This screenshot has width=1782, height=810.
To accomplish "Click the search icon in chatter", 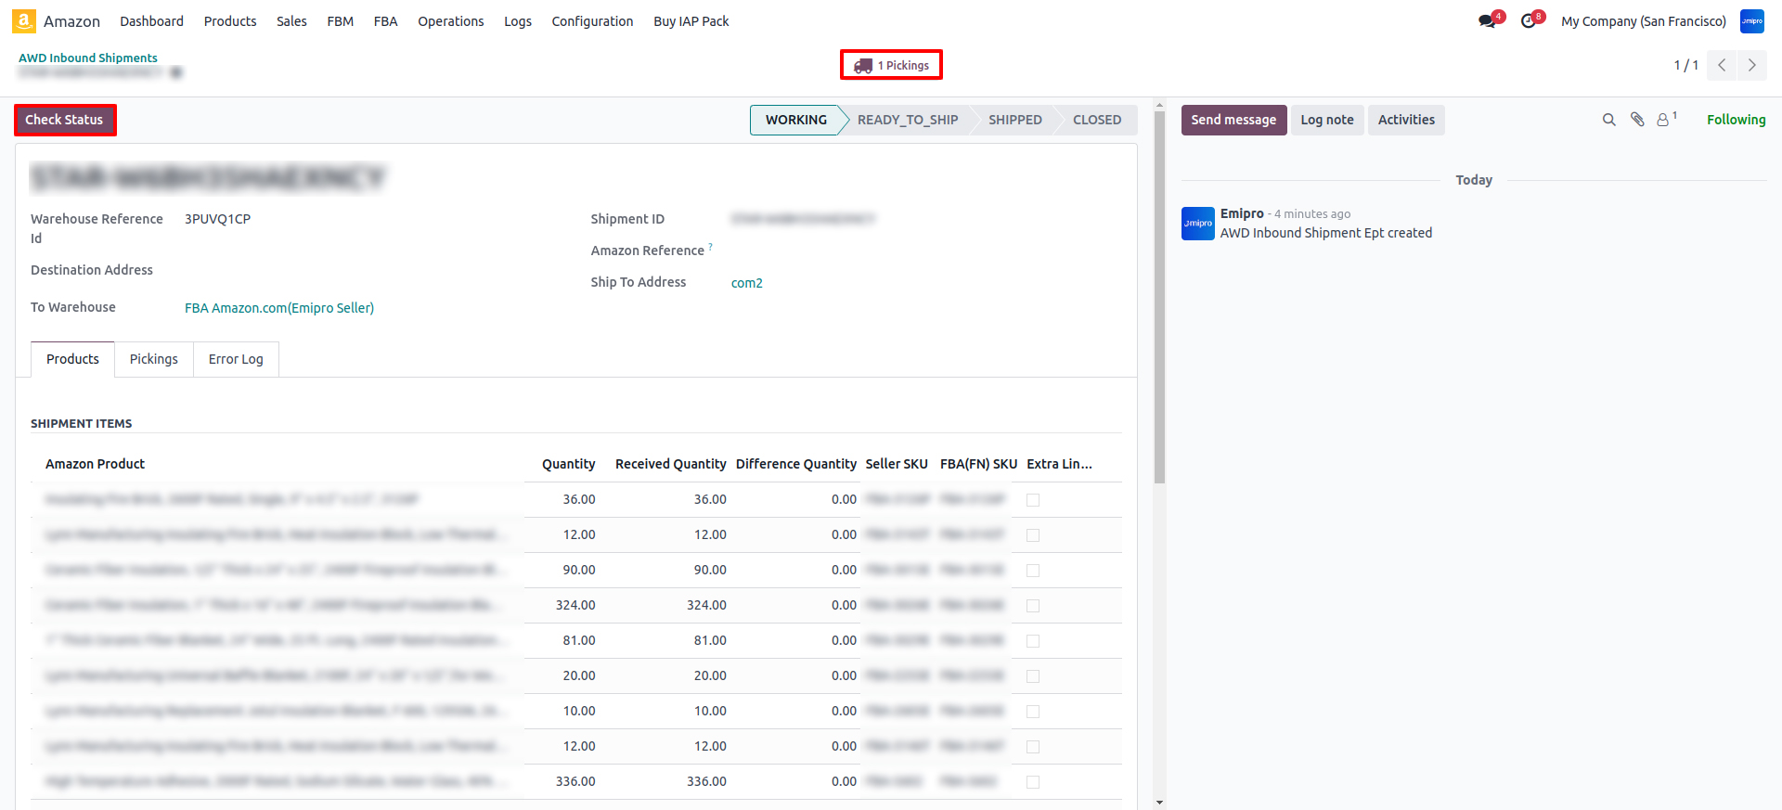I will point(1609,120).
